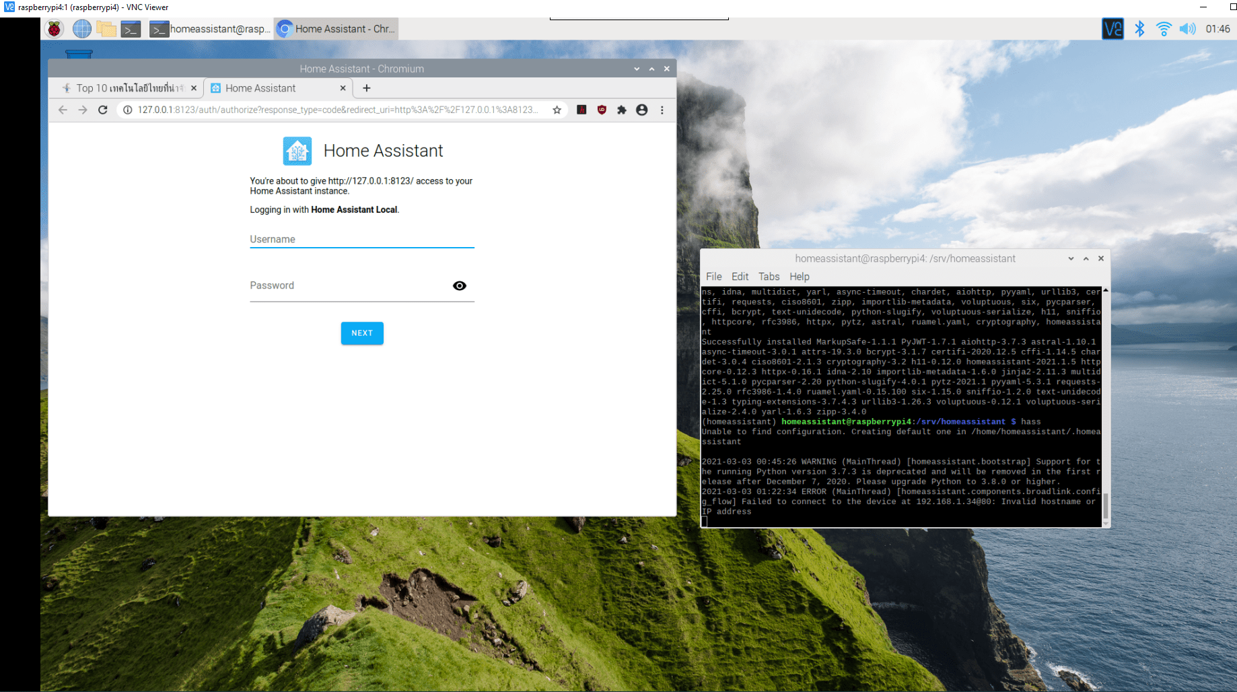This screenshot has height=692, width=1237.
Task: Toggle password visibility eye icon
Action: pyautogui.click(x=460, y=286)
